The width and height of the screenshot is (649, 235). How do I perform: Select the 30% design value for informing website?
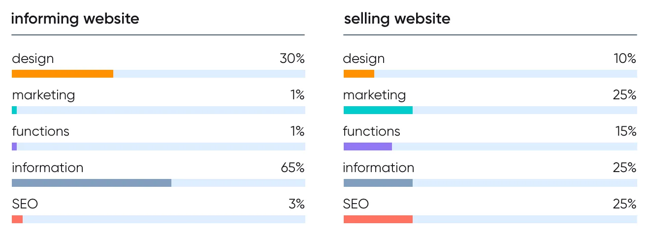292,59
